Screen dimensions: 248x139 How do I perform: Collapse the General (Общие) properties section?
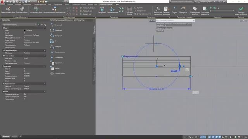point(45,28)
